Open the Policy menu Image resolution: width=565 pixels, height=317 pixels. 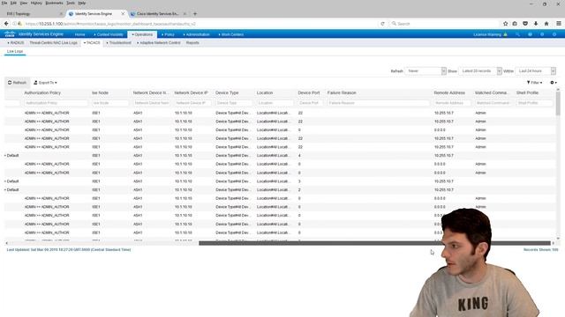168,34
